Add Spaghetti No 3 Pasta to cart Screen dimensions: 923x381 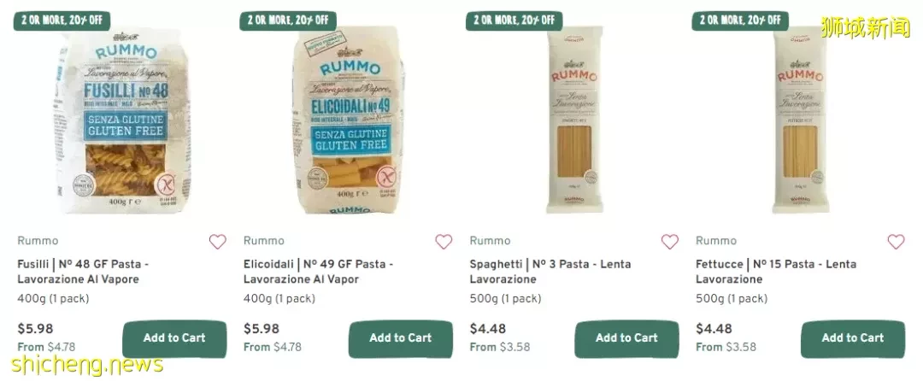[x=626, y=338]
